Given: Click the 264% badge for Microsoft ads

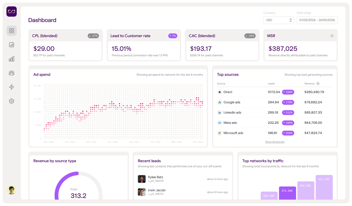Looking at the screenshot, I should click(288, 133).
